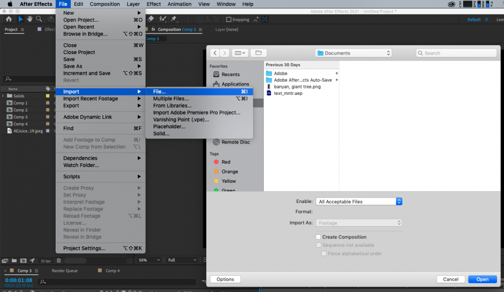Viewport: 504px width, 292px height.
Task: Click the Home icon in toolbar
Action: click(9, 19)
